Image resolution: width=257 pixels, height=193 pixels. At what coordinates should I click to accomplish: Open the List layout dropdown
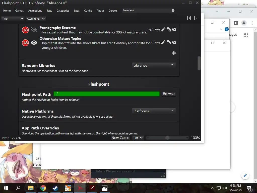tap(138, 138)
